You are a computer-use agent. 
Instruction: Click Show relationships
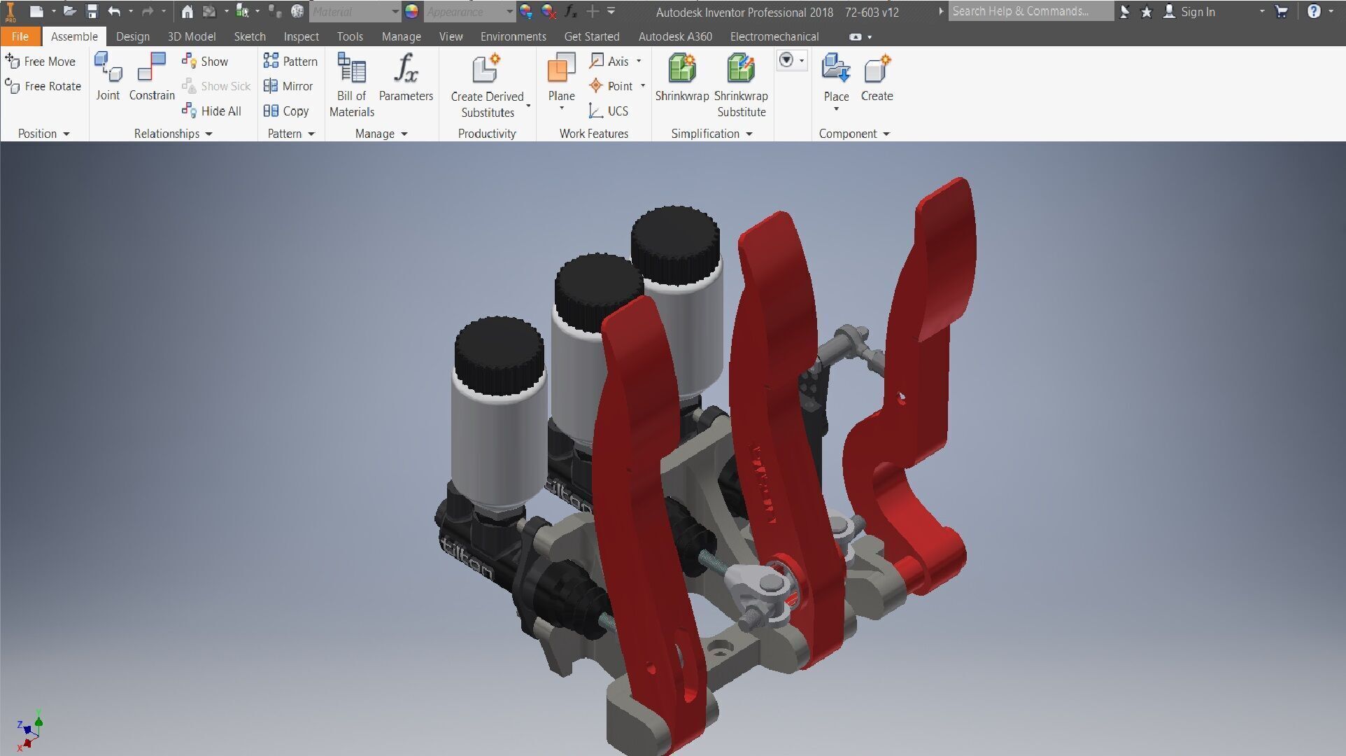pos(205,62)
